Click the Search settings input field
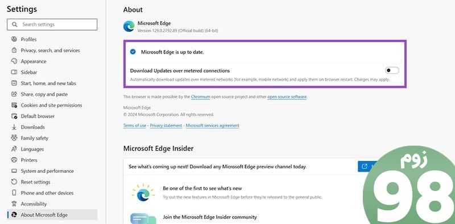Viewport: 455px width, 224px height. [x=52, y=24]
